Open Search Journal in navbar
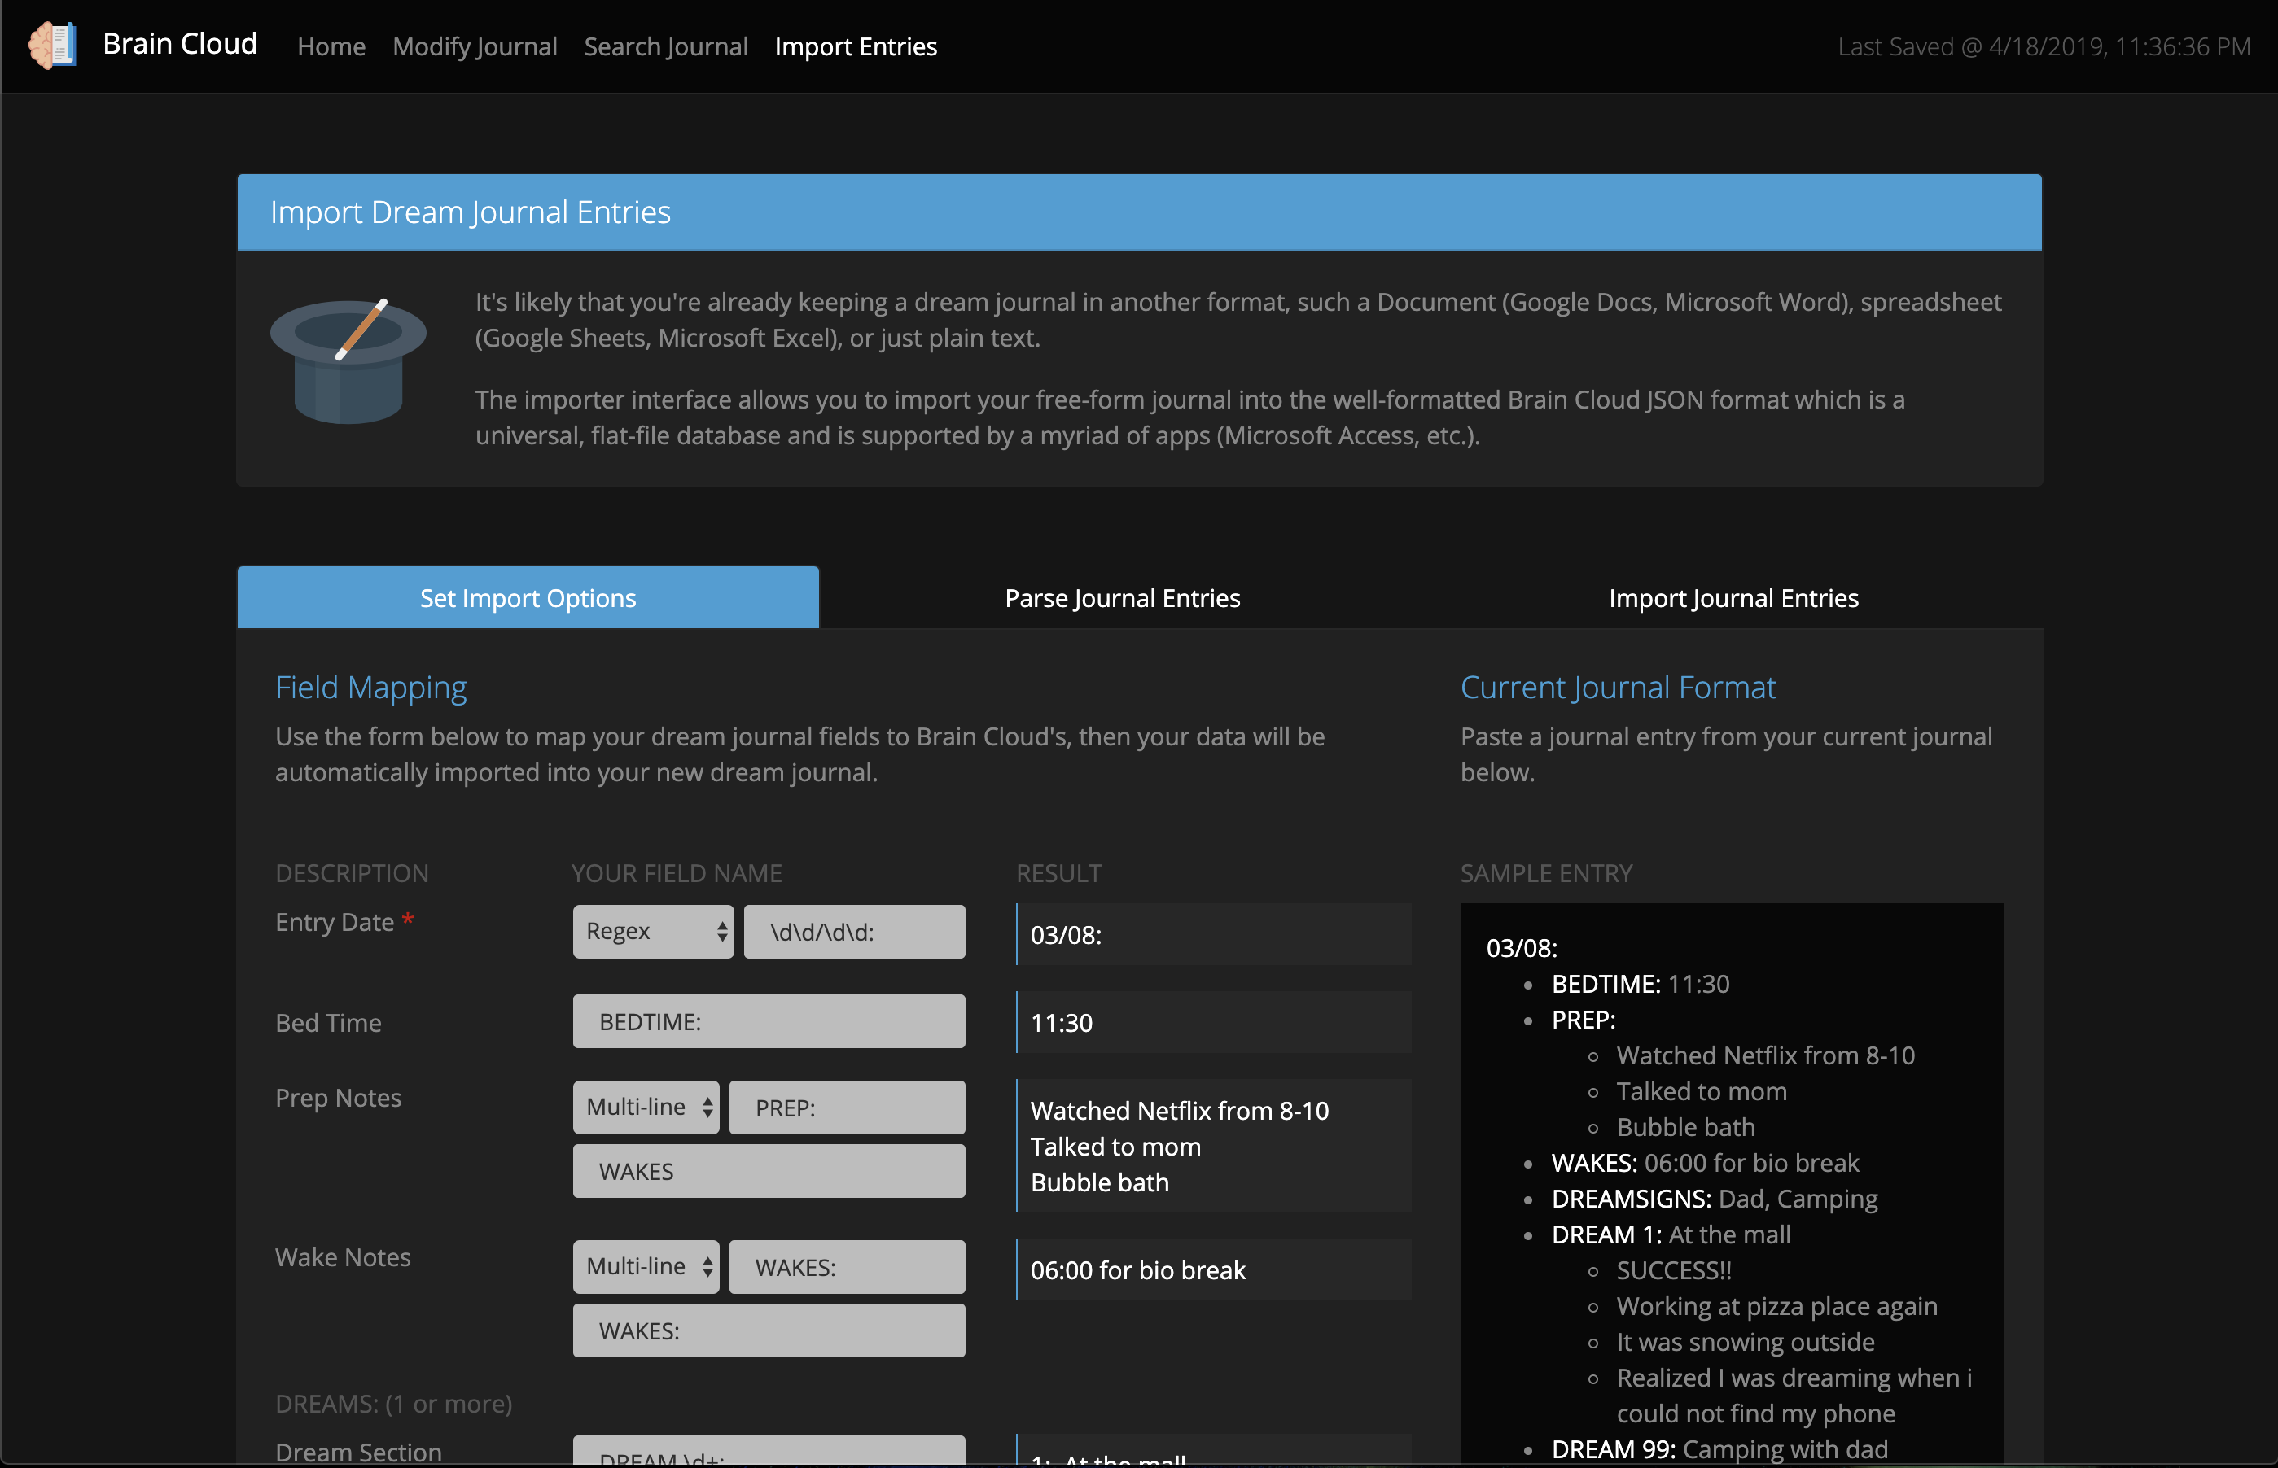 click(x=665, y=46)
